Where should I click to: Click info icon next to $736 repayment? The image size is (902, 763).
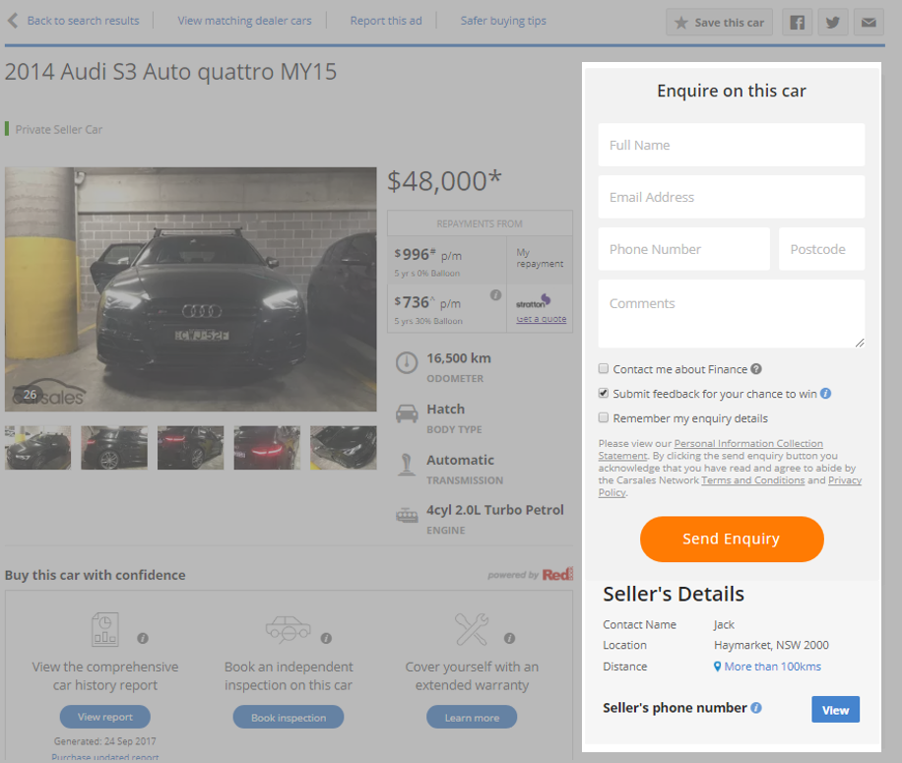pyautogui.click(x=496, y=294)
